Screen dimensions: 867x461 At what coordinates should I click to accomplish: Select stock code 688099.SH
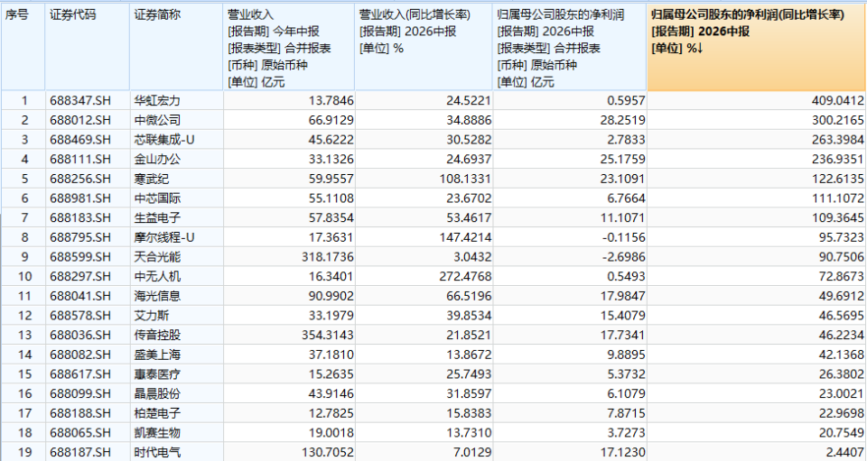[80, 393]
